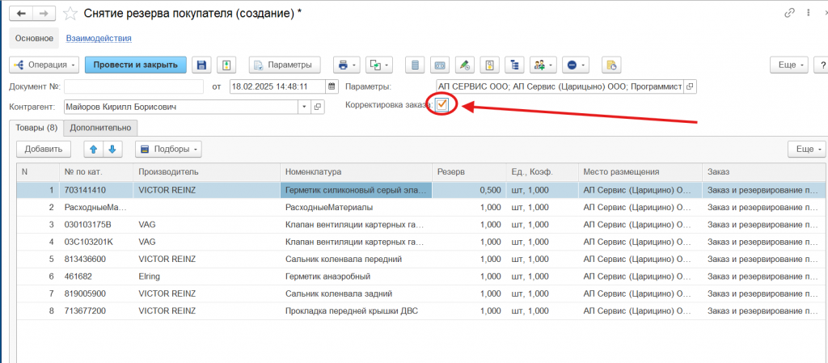Click Провести и закрыть button
828x363 pixels.
point(136,65)
